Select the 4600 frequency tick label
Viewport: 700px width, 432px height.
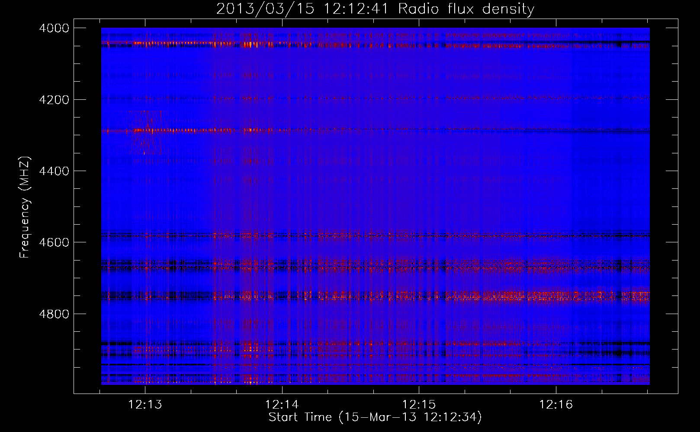point(54,242)
